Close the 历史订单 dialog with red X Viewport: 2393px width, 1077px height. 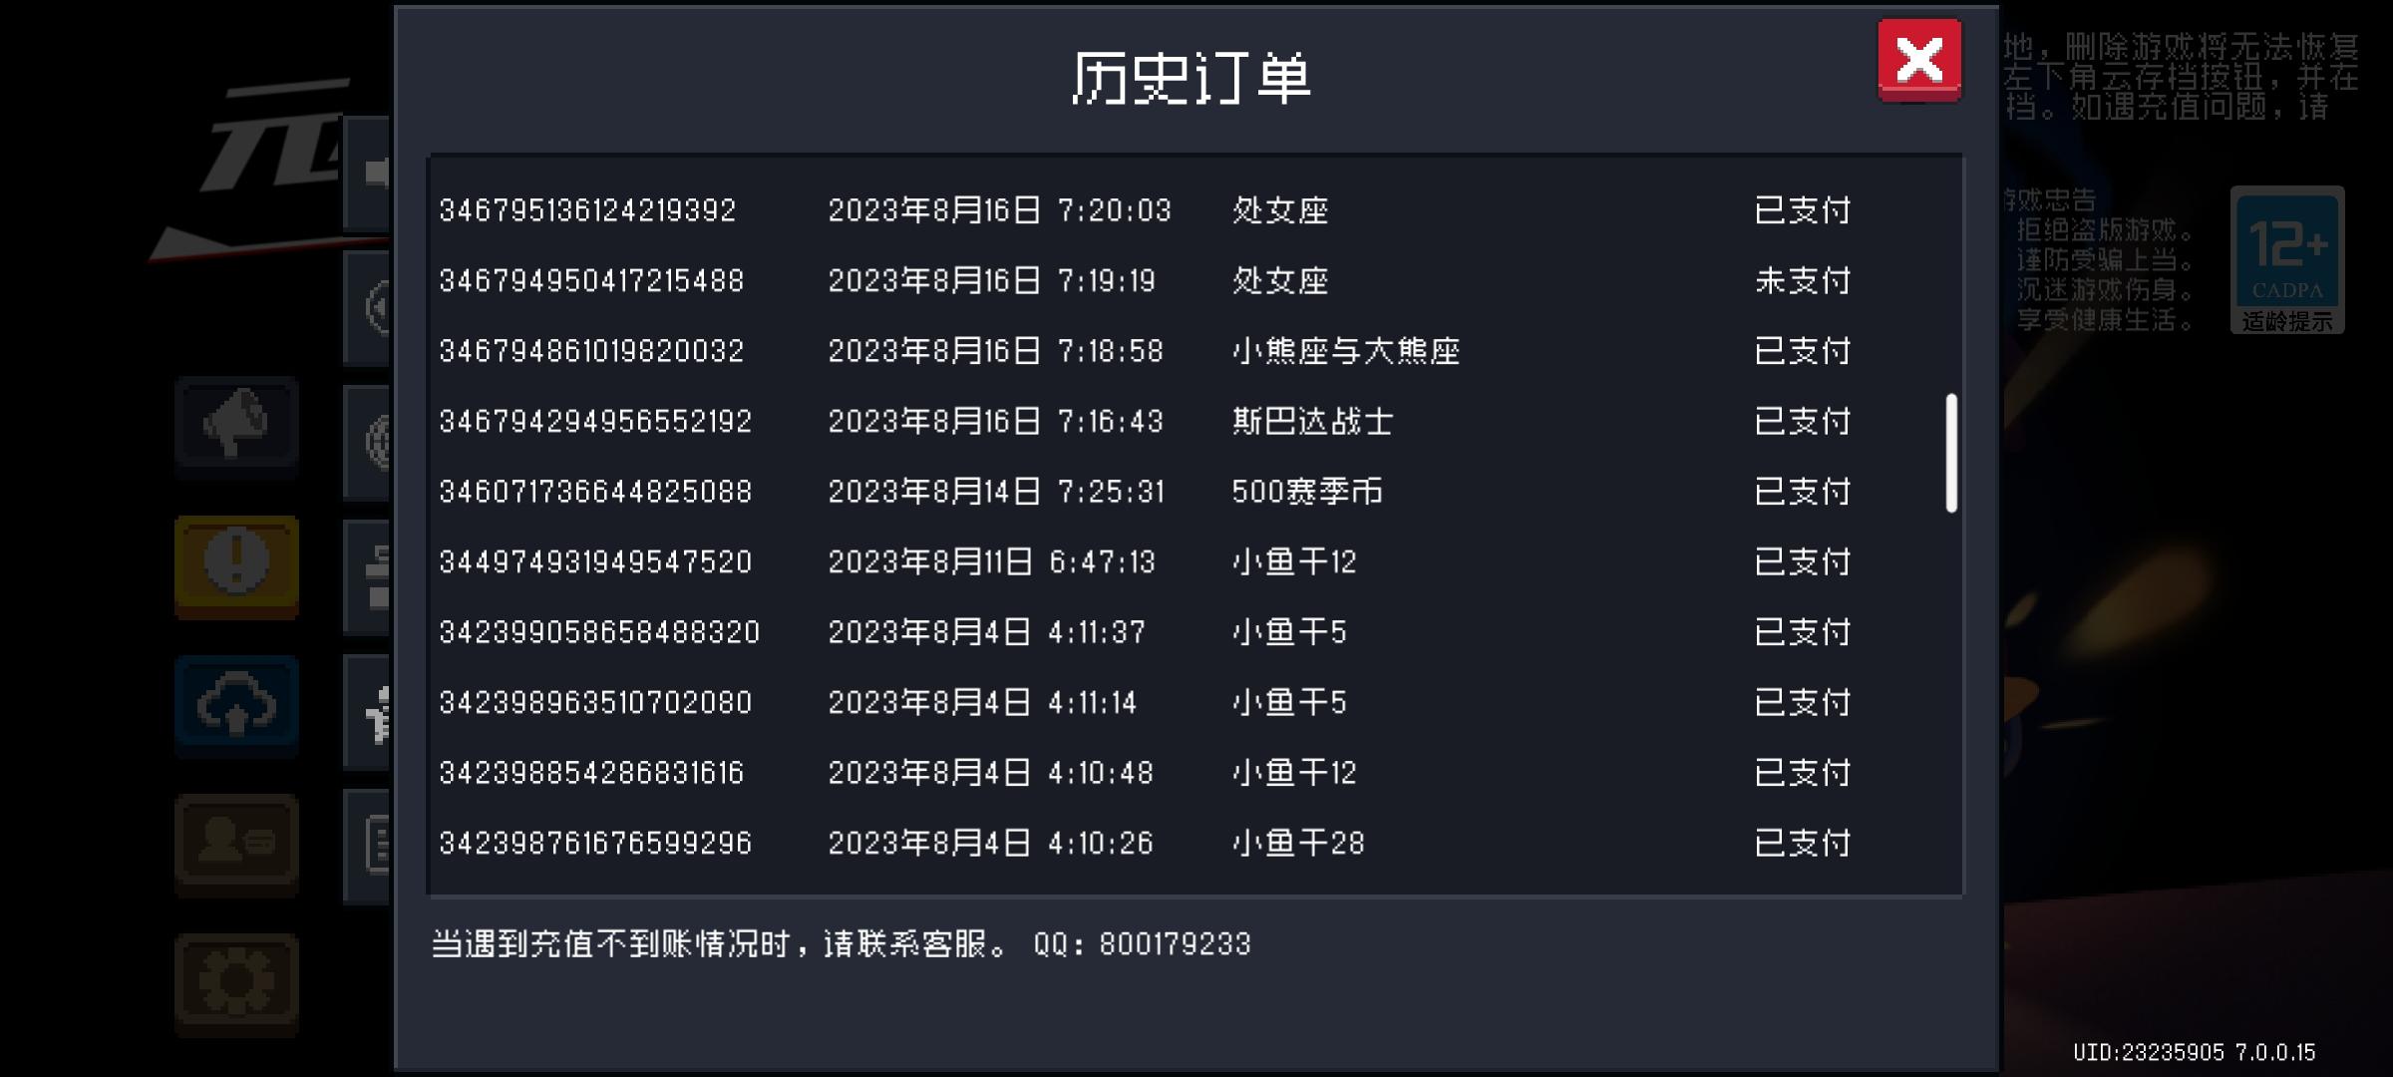(x=1918, y=60)
